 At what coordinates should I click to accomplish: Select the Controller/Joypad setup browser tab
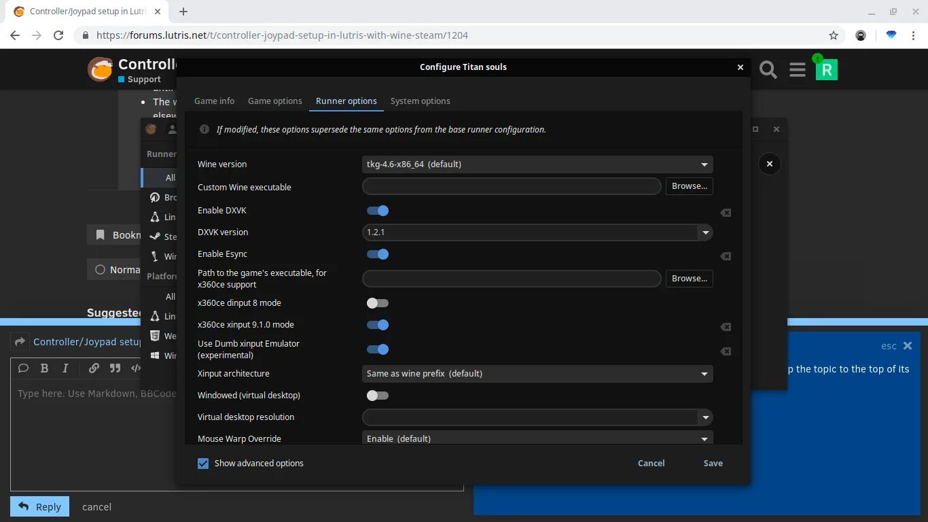tap(87, 12)
